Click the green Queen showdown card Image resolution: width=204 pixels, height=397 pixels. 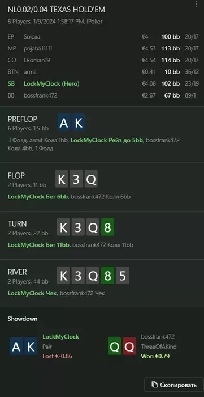coord(115,347)
